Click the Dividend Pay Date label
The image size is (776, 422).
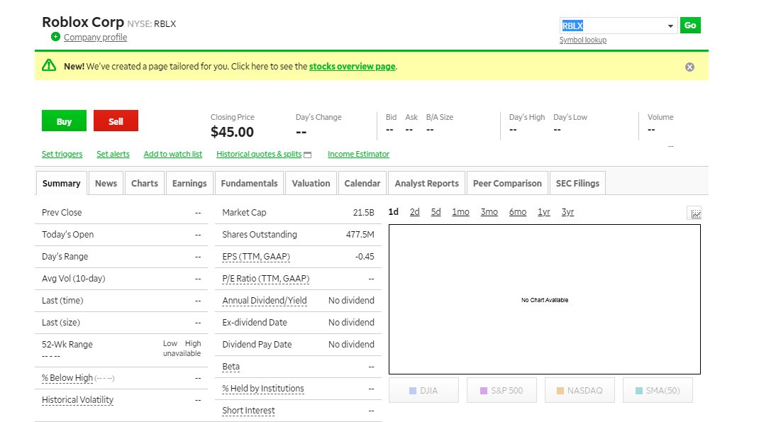pyautogui.click(x=257, y=344)
